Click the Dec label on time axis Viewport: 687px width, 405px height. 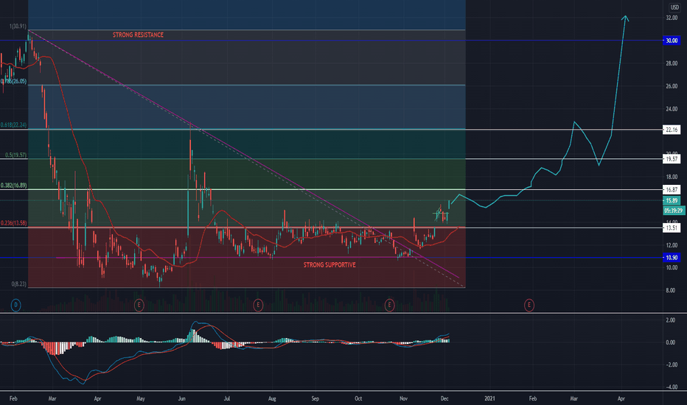[x=444, y=398]
